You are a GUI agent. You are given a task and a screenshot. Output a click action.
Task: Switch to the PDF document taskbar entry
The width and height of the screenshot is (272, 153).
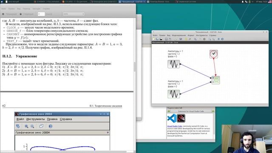pyautogui.click(x=12, y=2)
